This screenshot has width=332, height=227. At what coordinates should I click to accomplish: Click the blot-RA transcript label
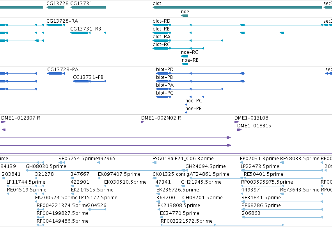(162, 37)
